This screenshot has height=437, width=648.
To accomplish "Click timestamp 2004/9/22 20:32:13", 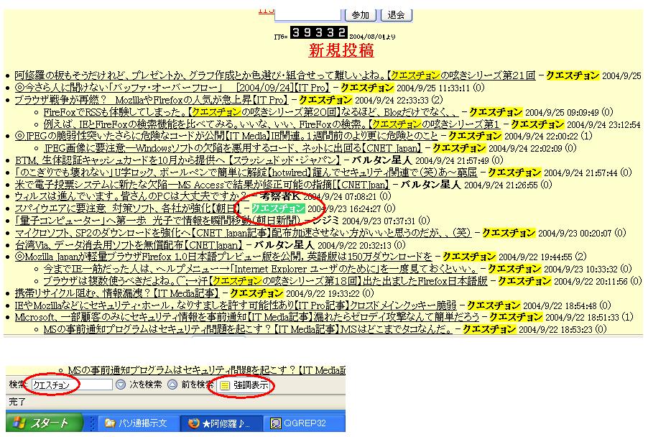I will 354,245.
